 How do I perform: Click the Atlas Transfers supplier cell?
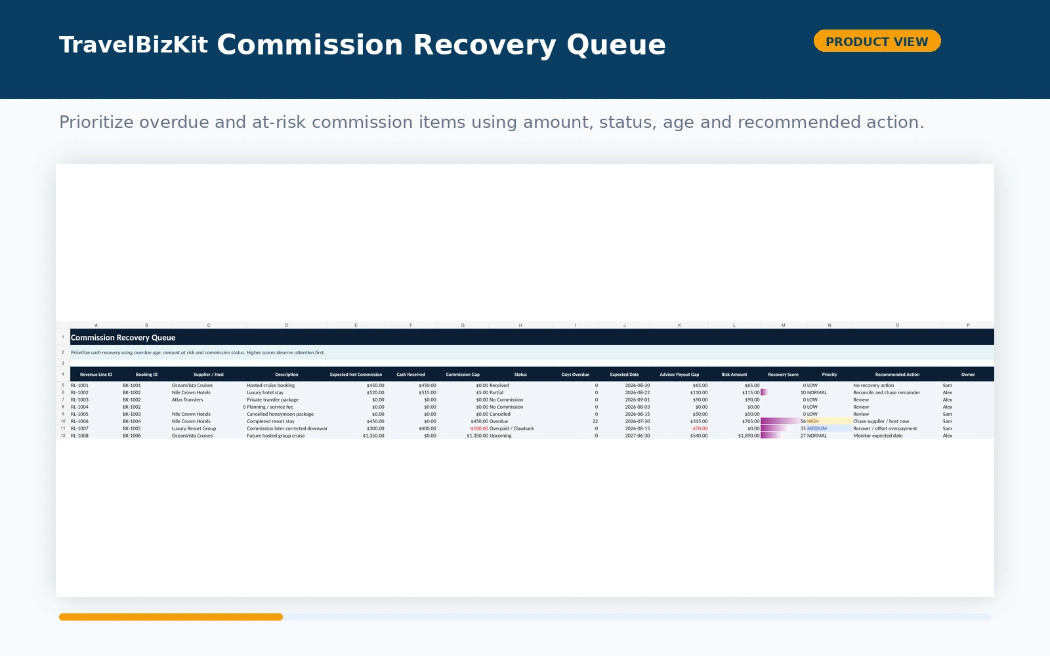point(209,400)
